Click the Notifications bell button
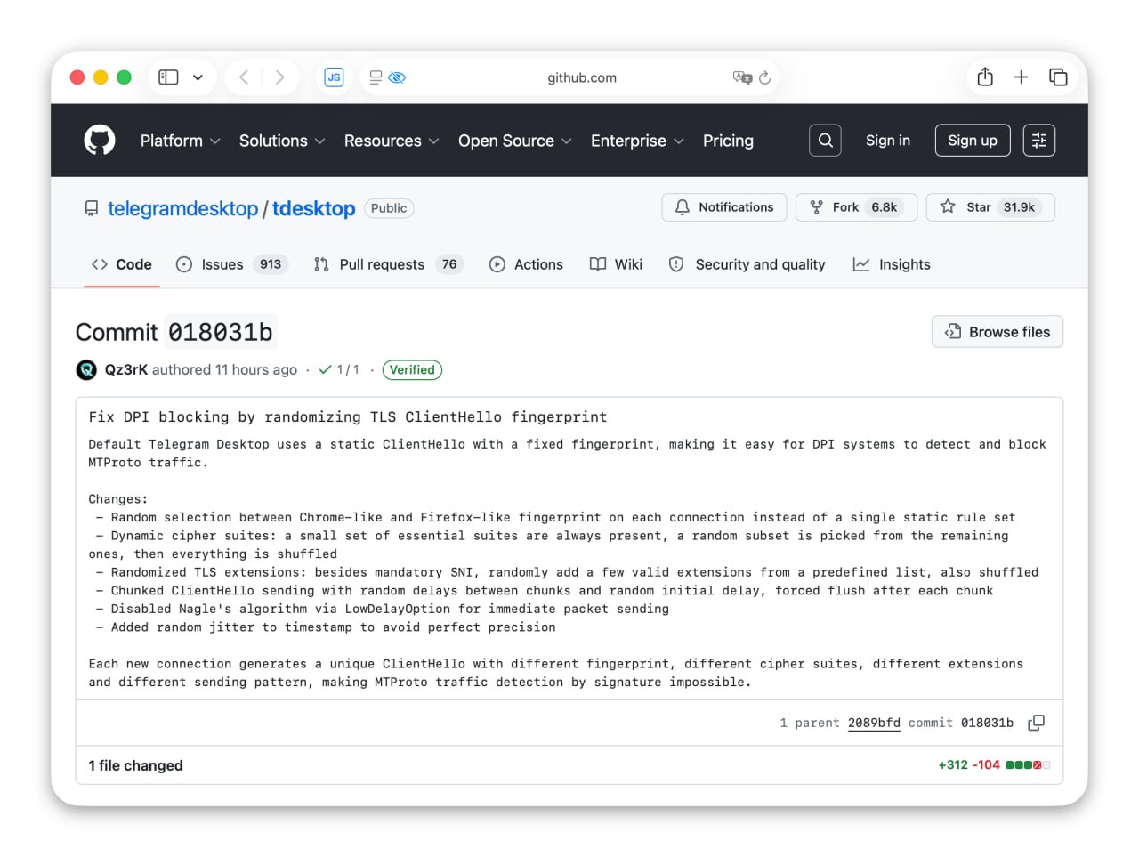Image resolution: width=1139 pixels, height=857 pixels. tap(724, 207)
